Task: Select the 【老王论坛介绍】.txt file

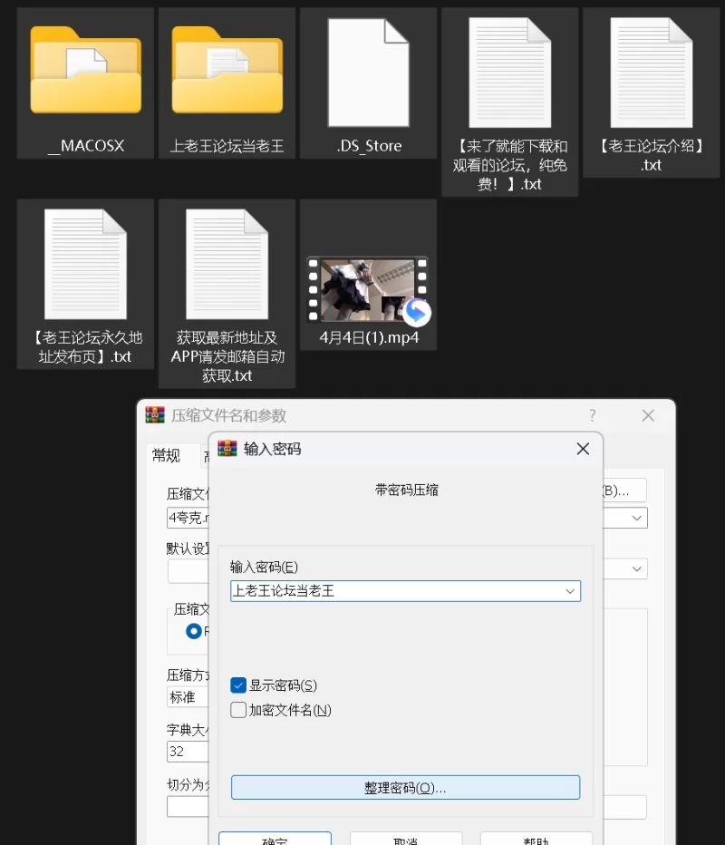Action: pos(652,73)
